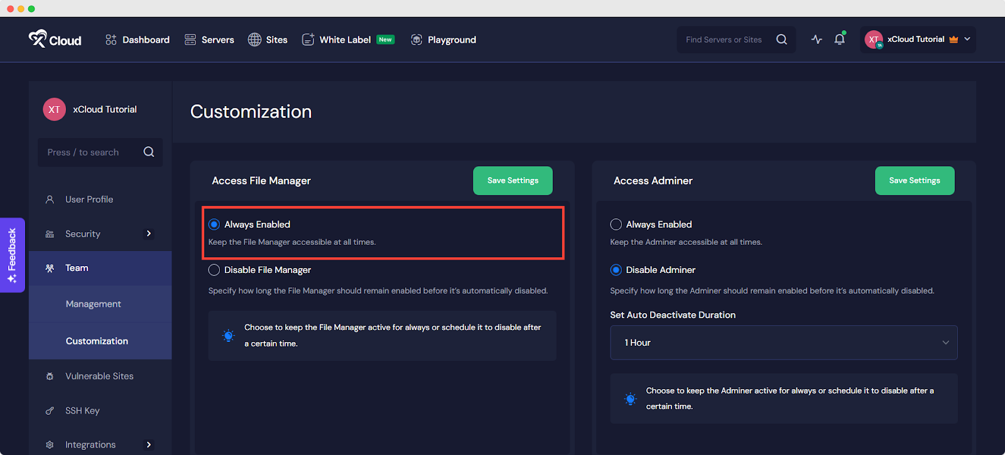1005x455 pixels.
Task: Click the SSH Key icon
Action: coord(50,410)
